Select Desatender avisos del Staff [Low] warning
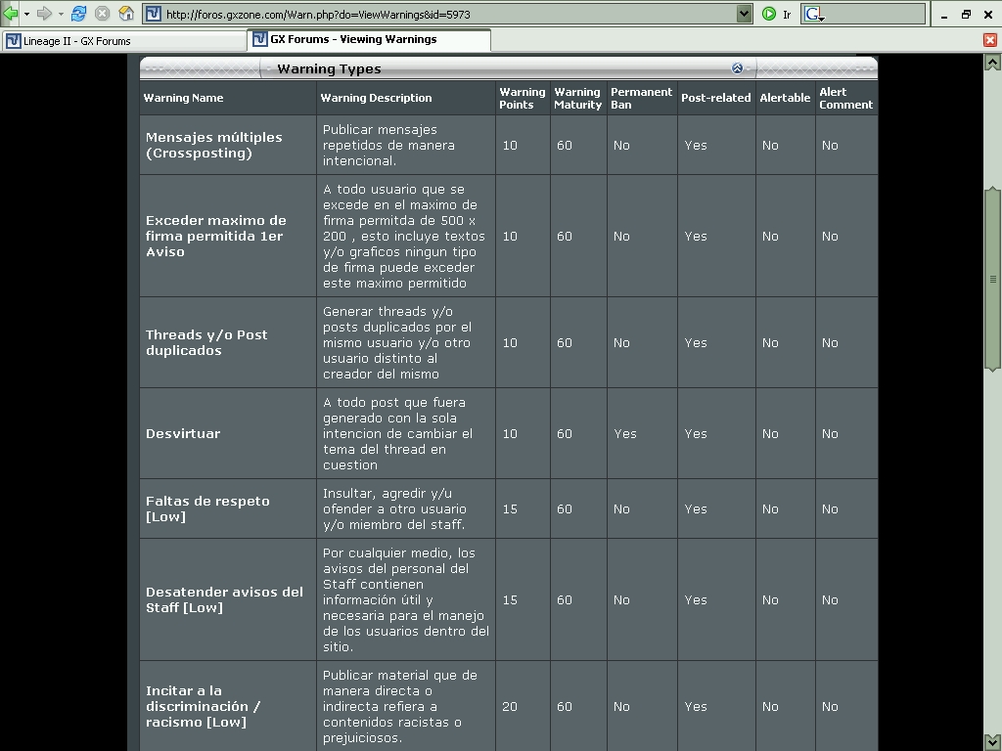Screen dimensions: 1002x751 [x=224, y=599]
